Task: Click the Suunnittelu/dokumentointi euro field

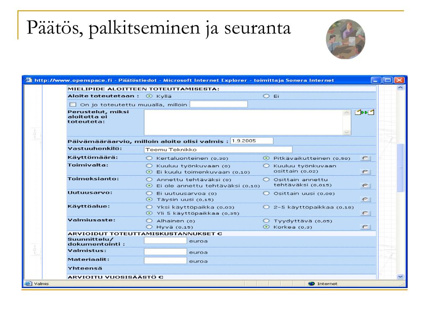Action: [x=165, y=240]
